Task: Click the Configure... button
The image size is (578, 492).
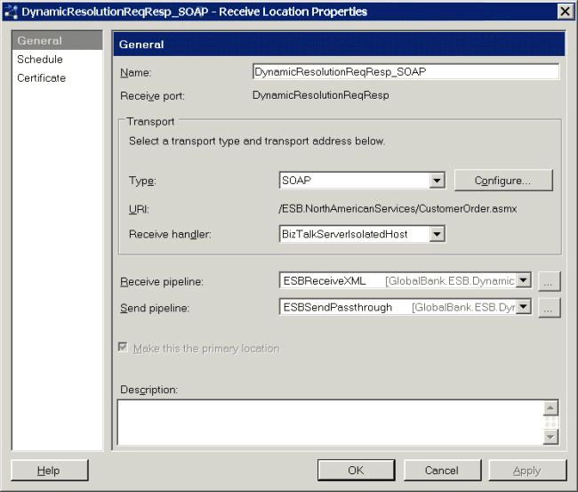Action: tap(503, 181)
